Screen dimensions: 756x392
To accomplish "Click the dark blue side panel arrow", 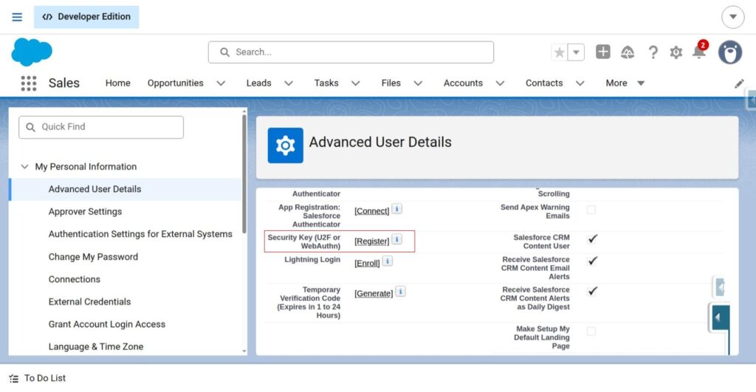I will click(721, 317).
